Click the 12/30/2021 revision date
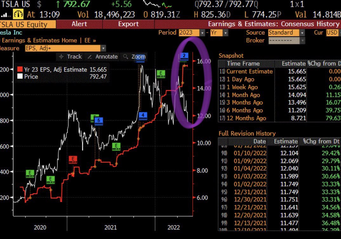Image resolution: width=341 pixels, height=239 pixels. [250, 199]
